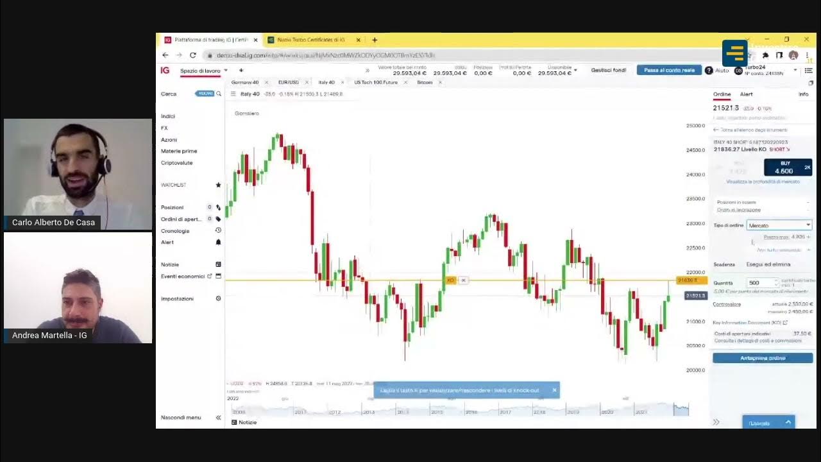Close the Bitcoin chart tab
This screenshot has width=821, height=462.
(x=440, y=82)
